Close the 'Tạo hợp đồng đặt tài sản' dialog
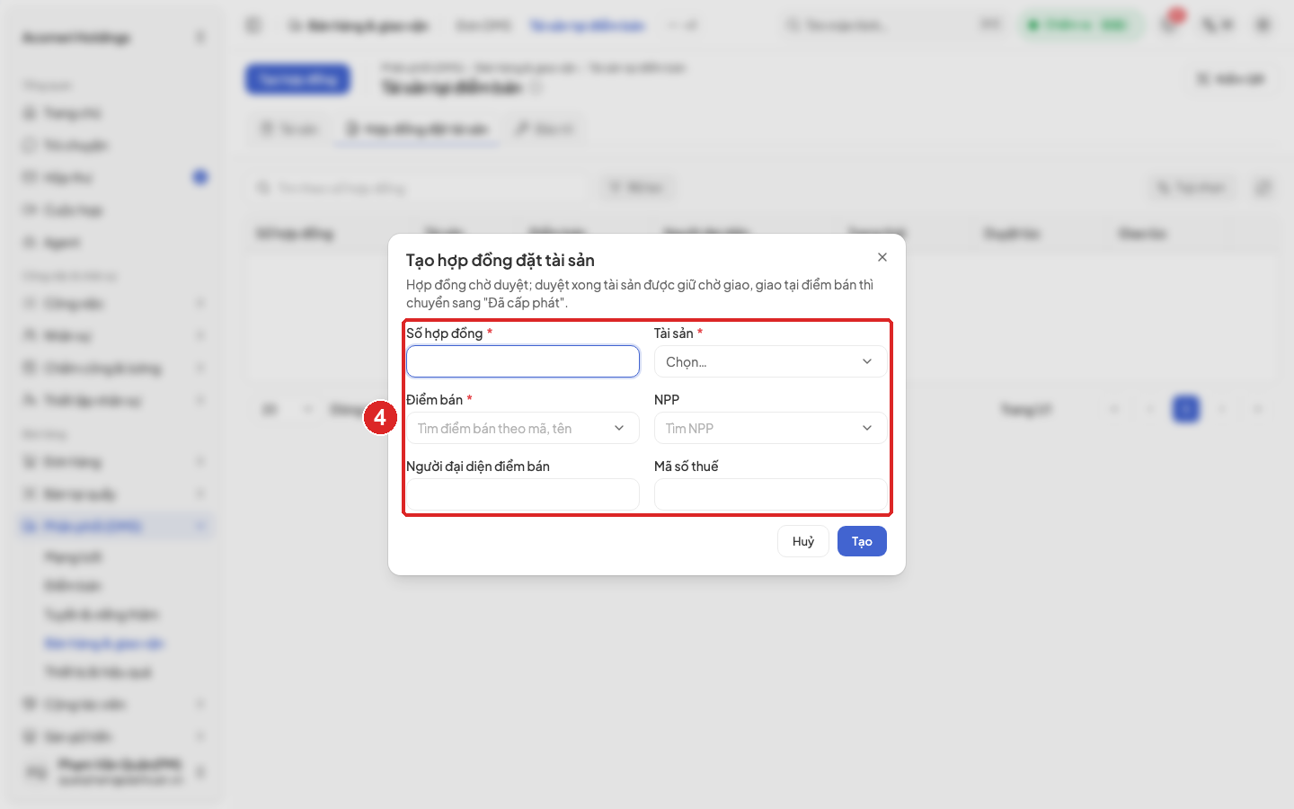Image resolution: width=1294 pixels, height=809 pixels. pos(882,257)
